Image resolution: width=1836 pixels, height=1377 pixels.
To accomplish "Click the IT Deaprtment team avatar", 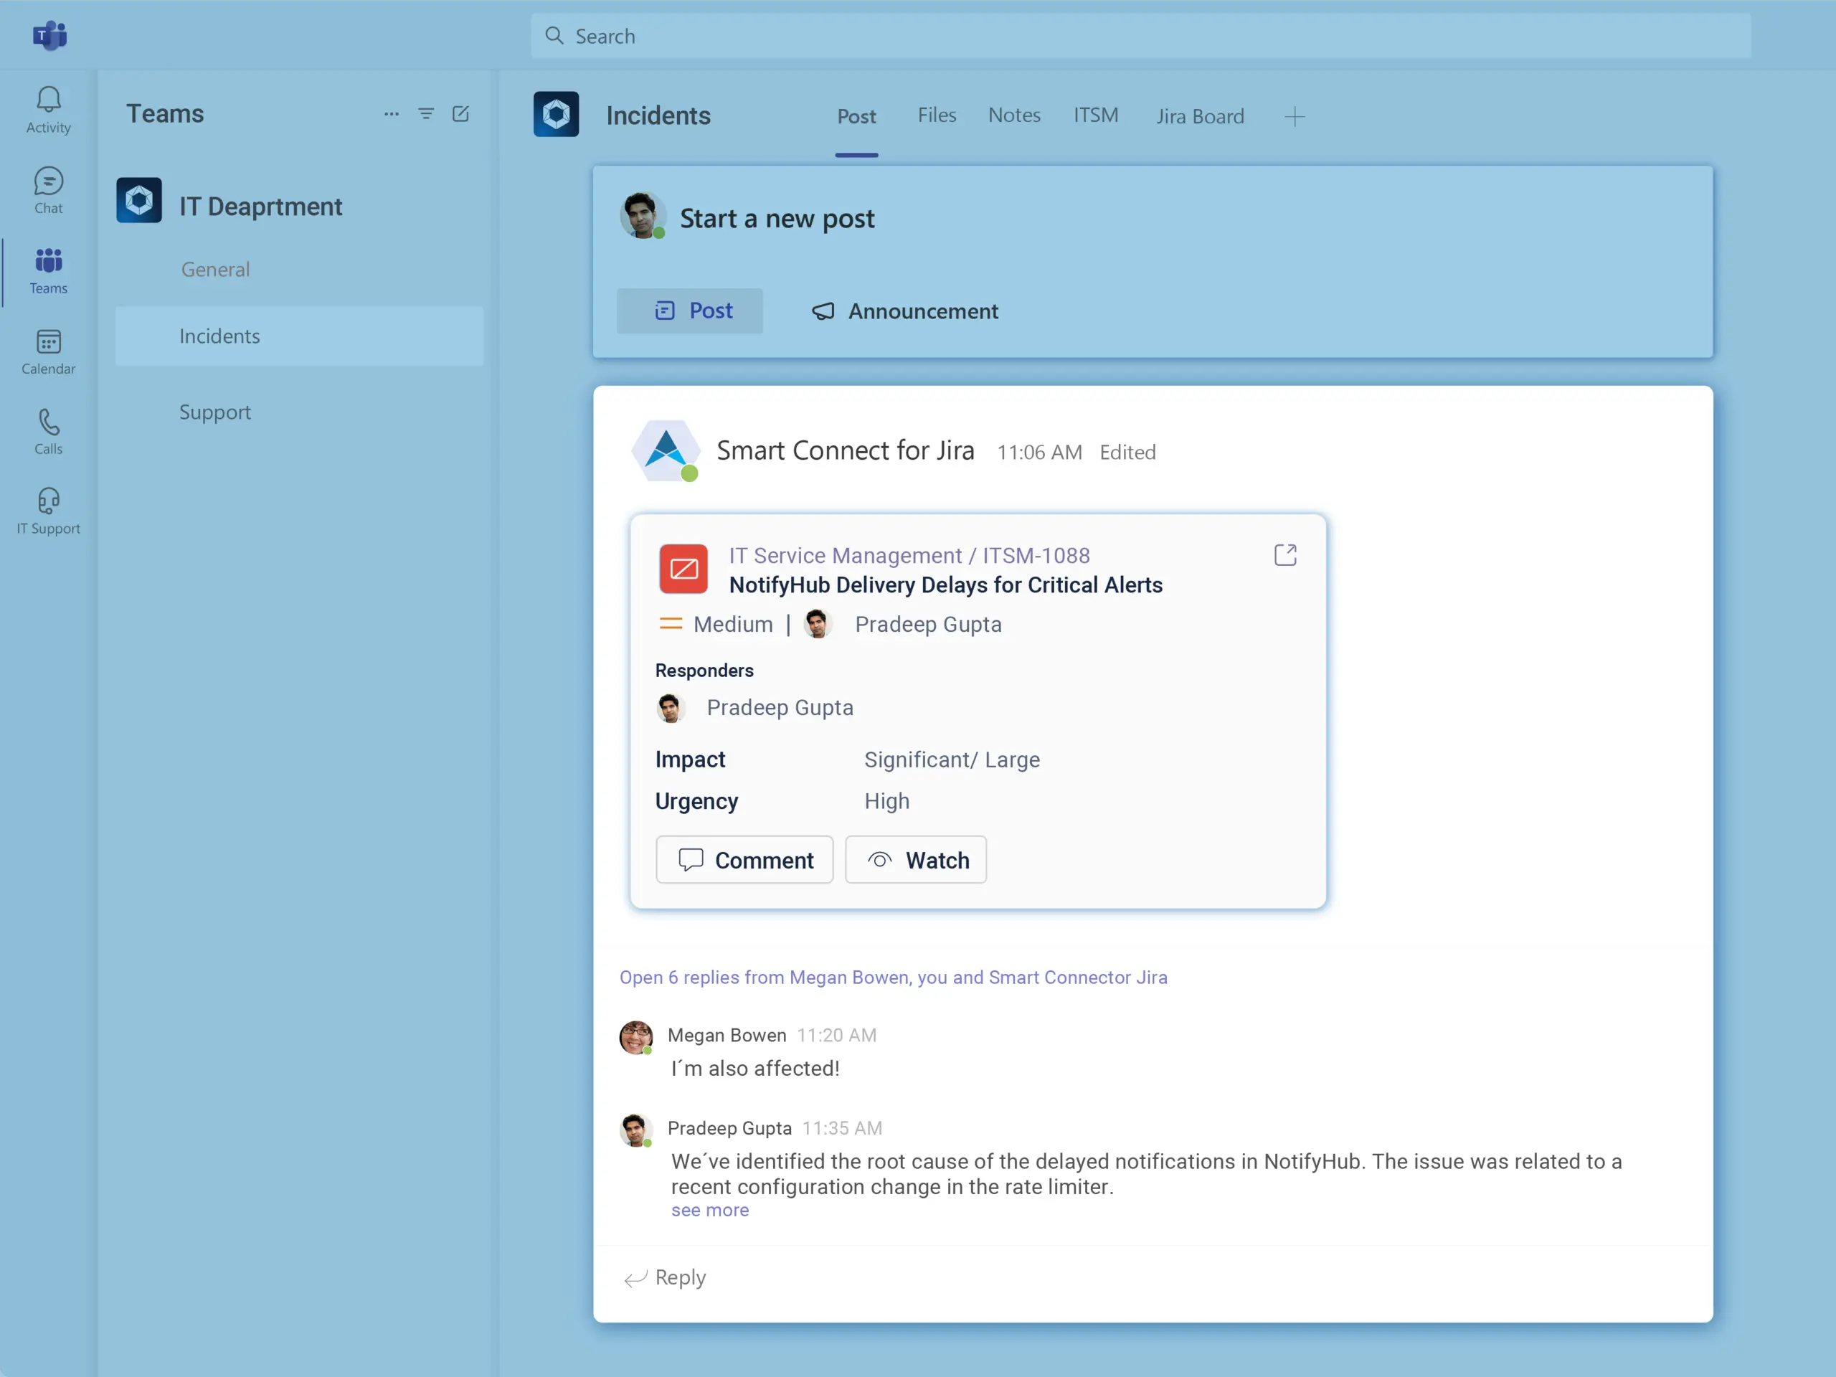I will tap(138, 200).
